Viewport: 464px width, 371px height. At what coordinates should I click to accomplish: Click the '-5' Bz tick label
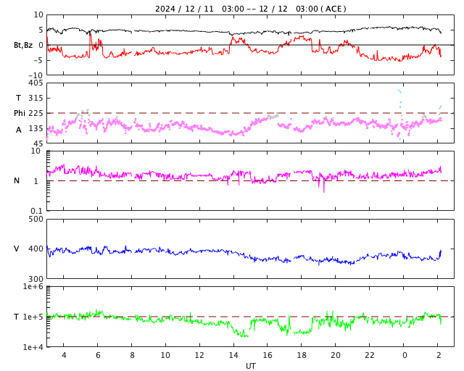(38, 60)
